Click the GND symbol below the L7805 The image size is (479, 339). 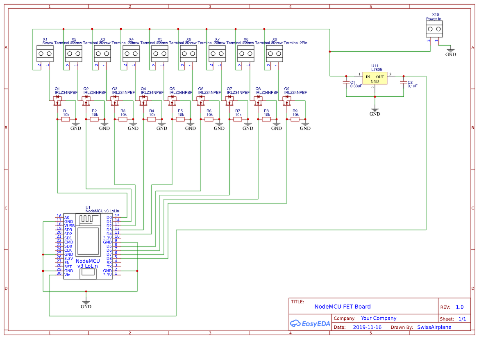pyautogui.click(x=375, y=111)
